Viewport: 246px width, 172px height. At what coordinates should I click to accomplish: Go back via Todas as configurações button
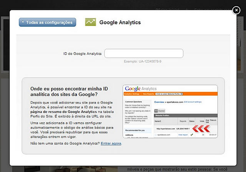47,22
